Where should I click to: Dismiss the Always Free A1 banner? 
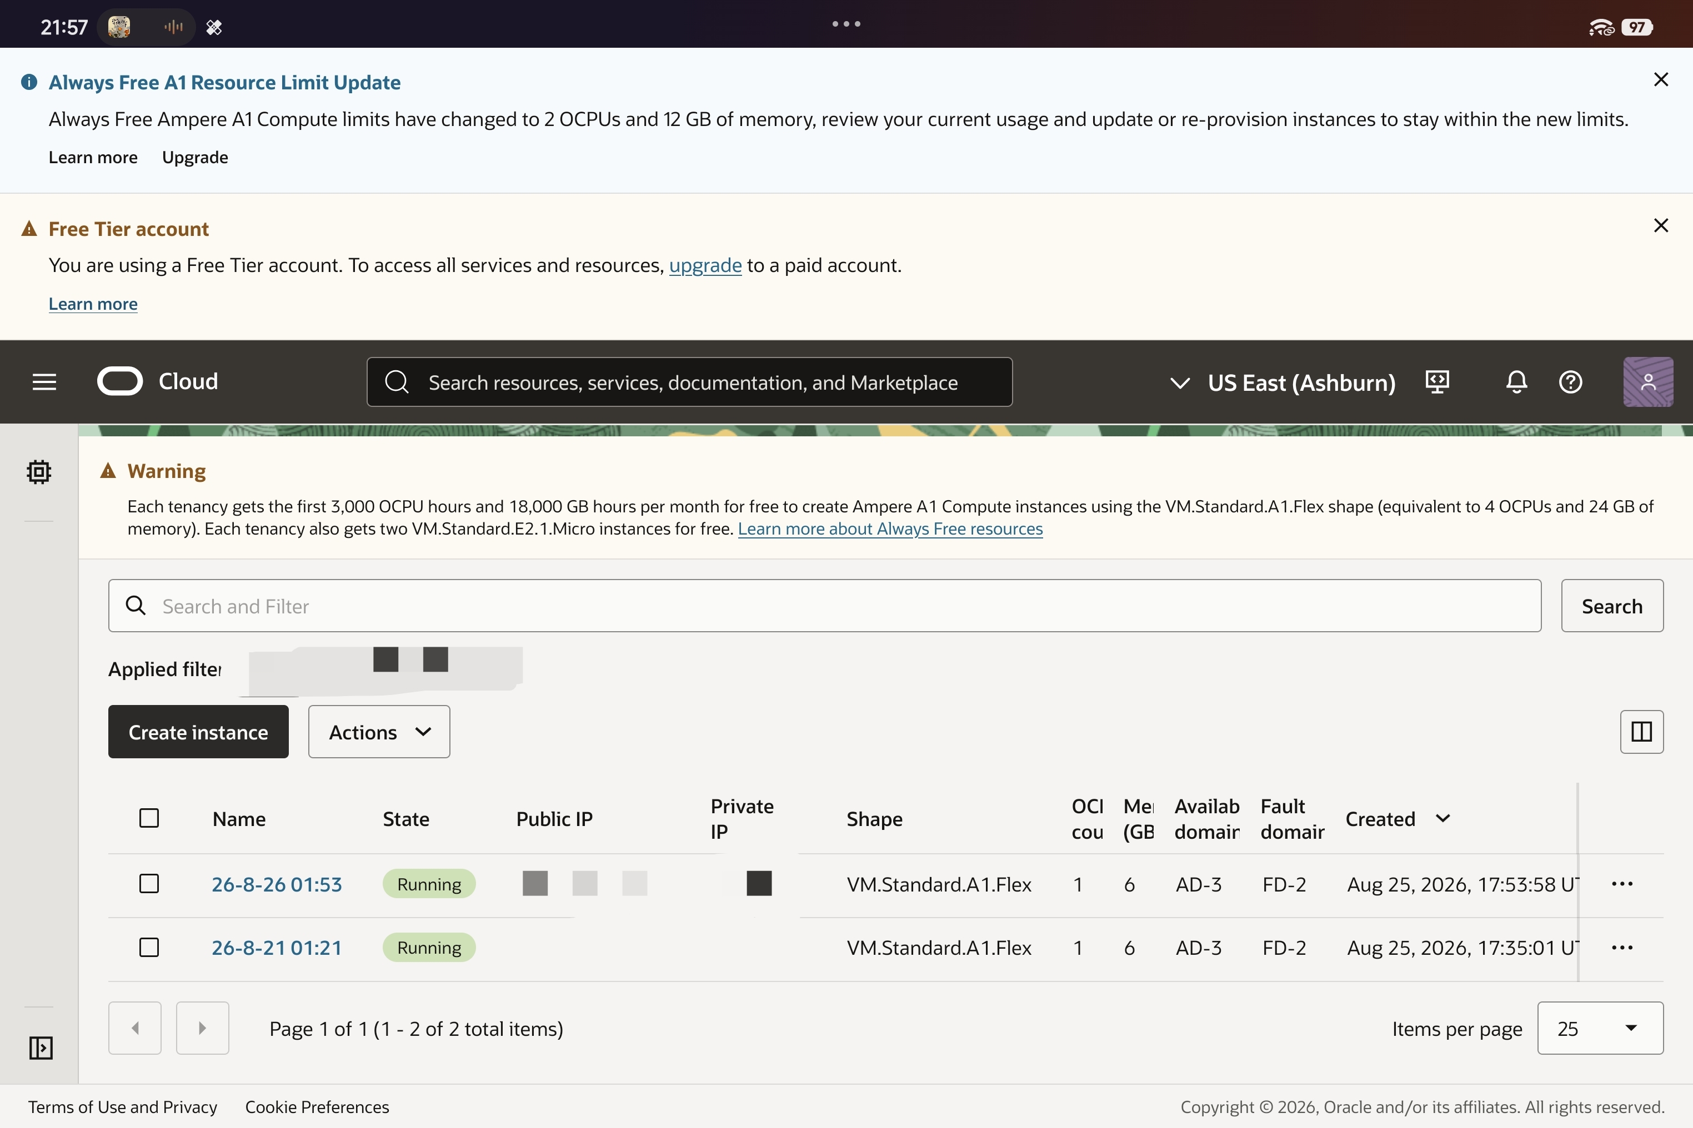click(1661, 79)
